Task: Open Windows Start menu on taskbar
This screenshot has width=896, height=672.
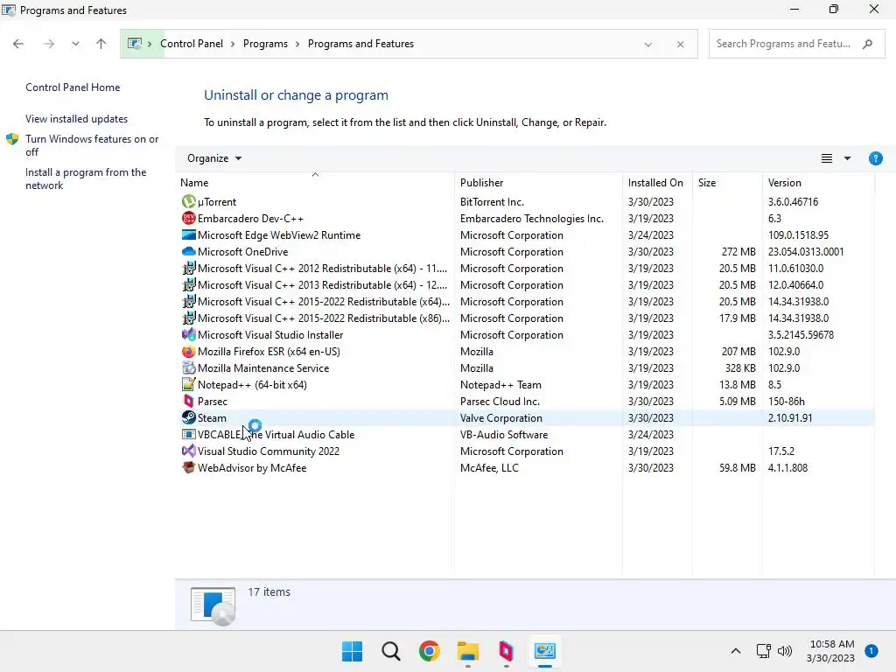Action: pos(352,651)
